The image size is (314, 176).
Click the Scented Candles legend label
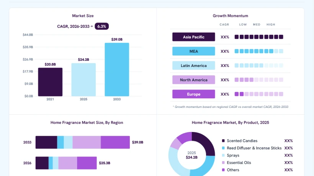tap(242, 141)
